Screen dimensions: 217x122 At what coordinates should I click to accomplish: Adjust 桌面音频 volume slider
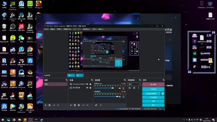coord(117,97)
